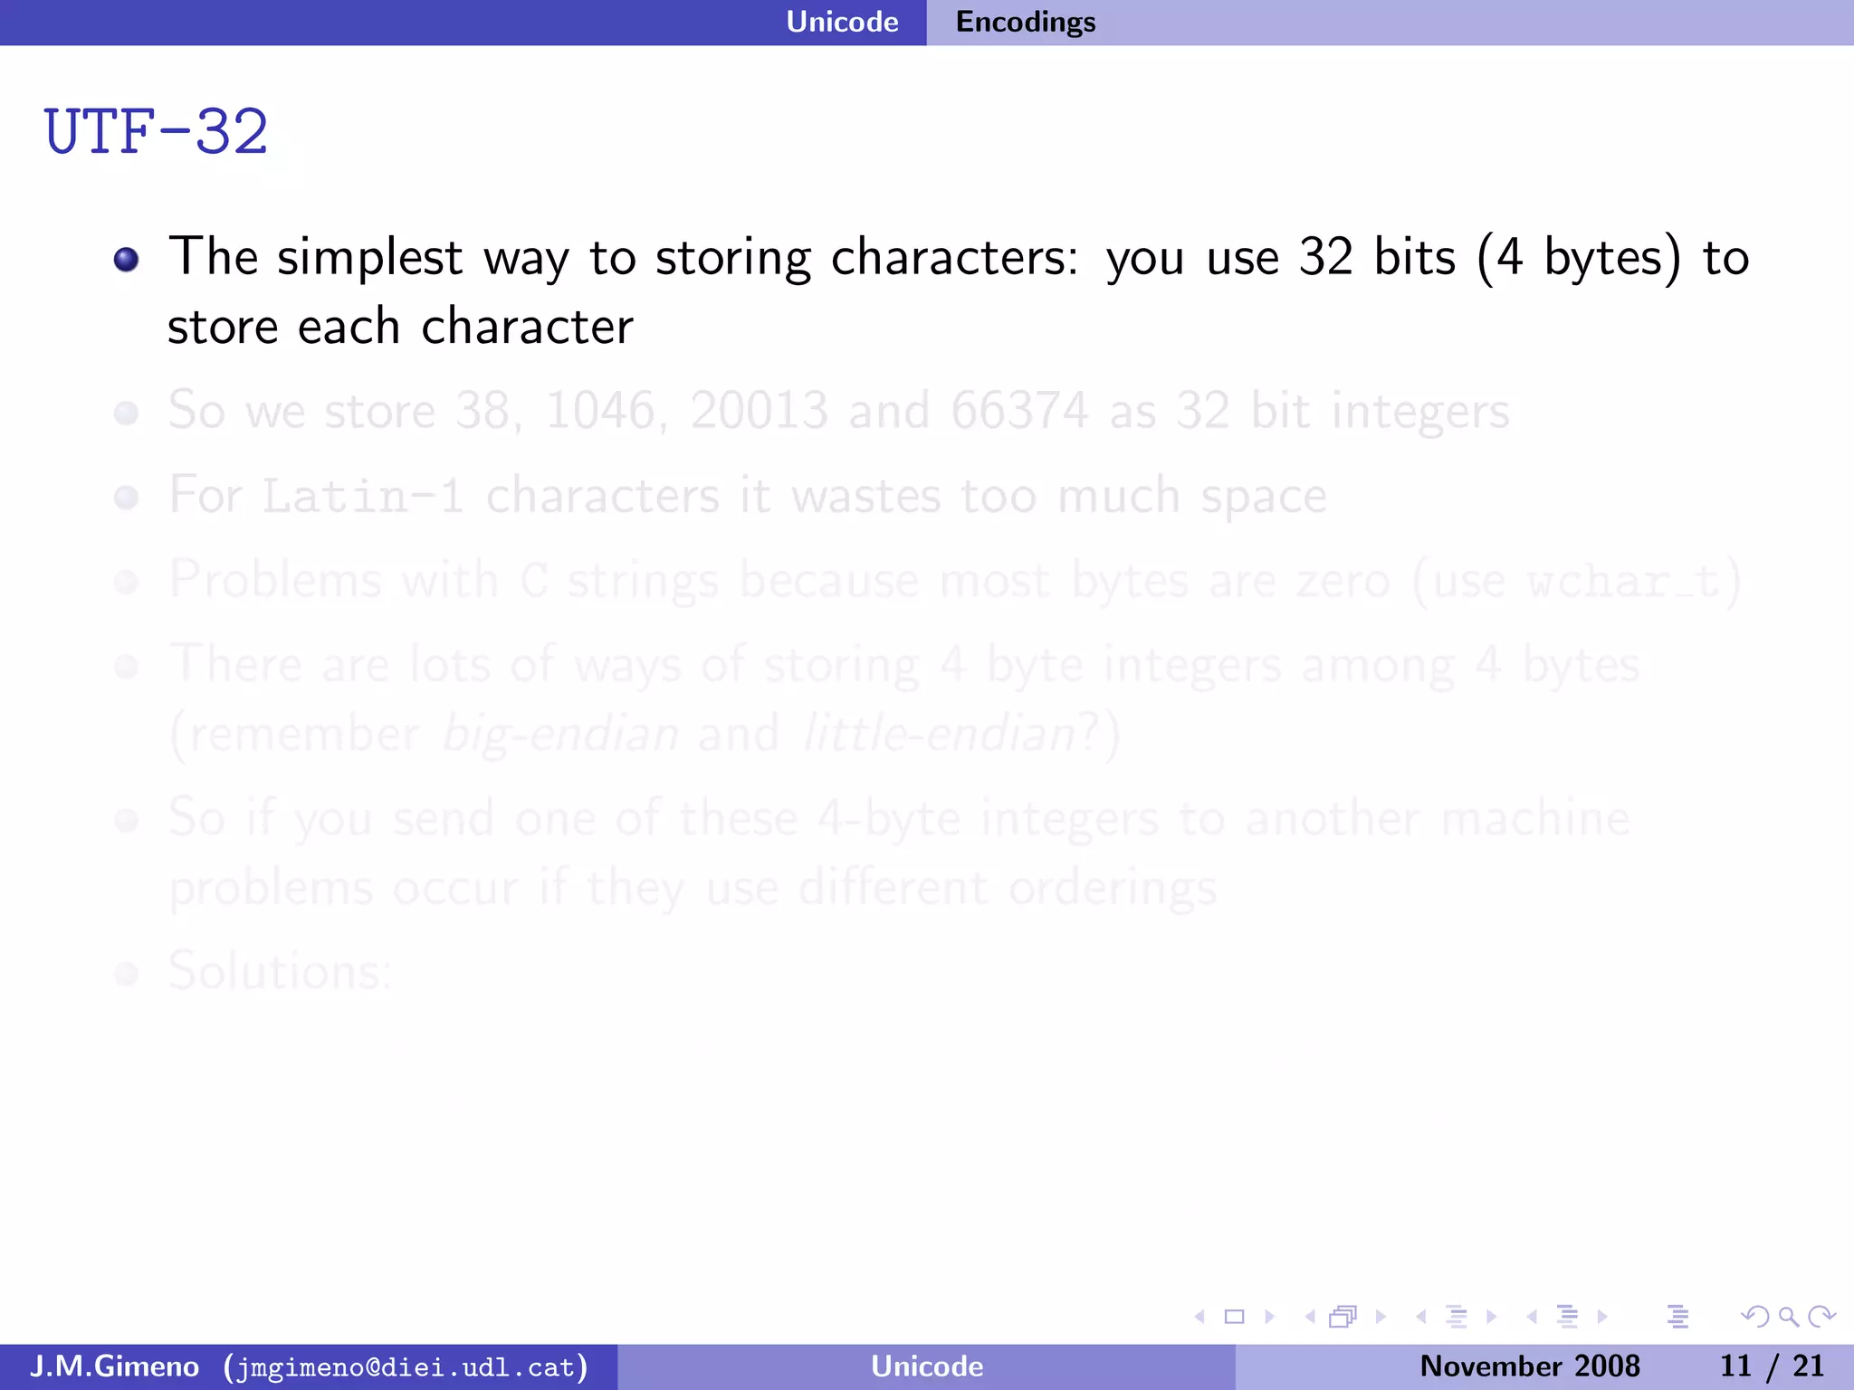Click the Unicode title in footer
The width and height of the screenshot is (1854, 1390).
[926, 1366]
